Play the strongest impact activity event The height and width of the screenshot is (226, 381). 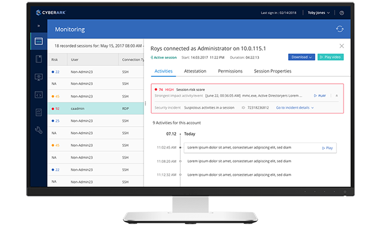320,96
